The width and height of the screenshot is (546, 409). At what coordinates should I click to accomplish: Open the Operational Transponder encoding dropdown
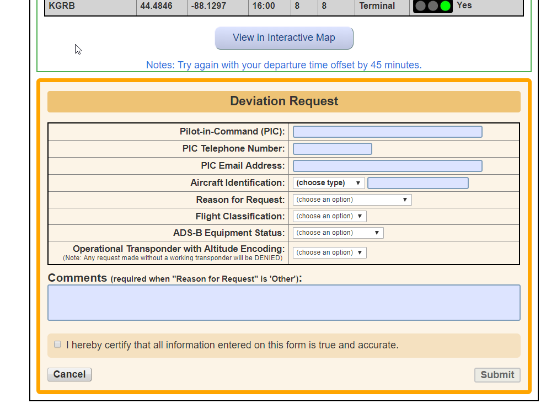329,252
